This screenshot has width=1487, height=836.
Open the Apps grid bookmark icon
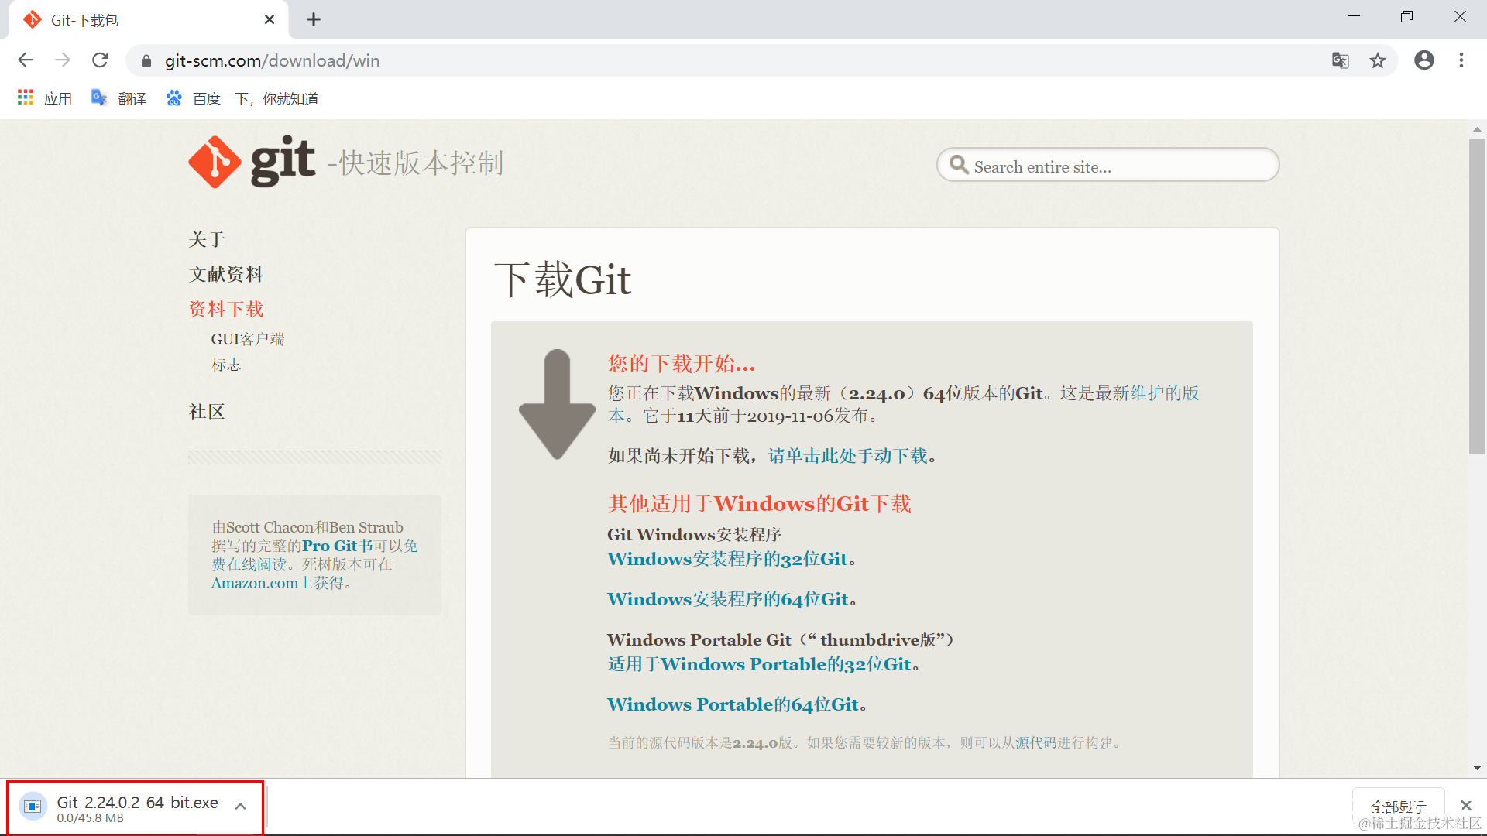click(26, 98)
